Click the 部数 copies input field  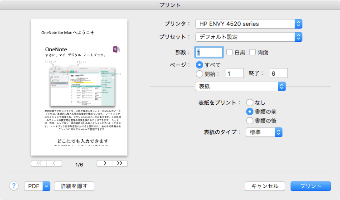tap(209, 52)
